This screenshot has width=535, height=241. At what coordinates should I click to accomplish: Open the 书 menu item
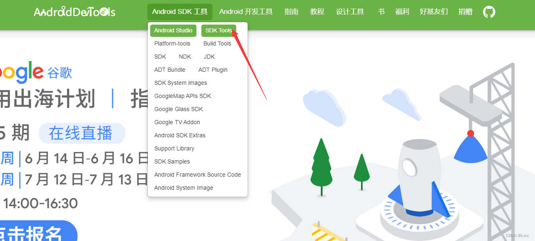(x=381, y=12)
